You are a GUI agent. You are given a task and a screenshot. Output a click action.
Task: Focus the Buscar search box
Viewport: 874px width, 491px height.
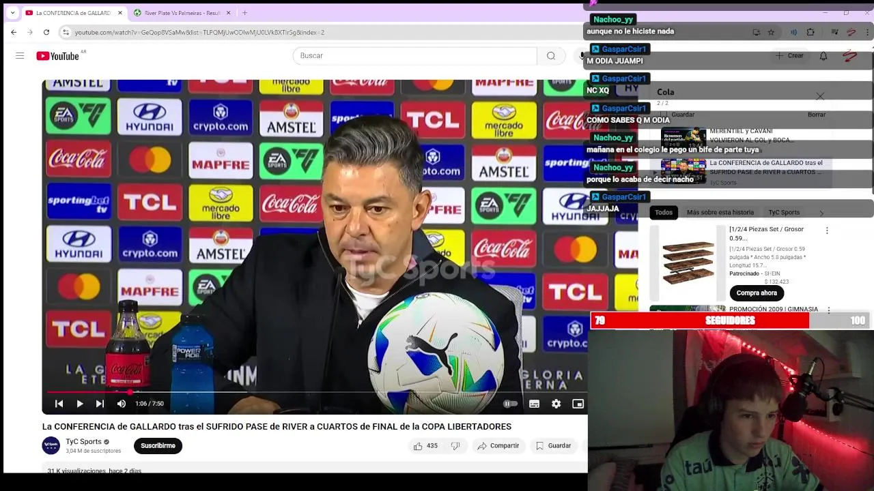415,56
